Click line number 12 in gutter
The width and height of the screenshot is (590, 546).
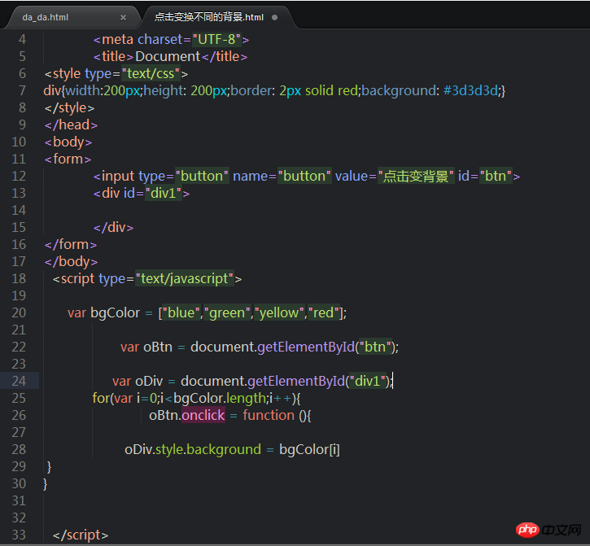(19, 176)
